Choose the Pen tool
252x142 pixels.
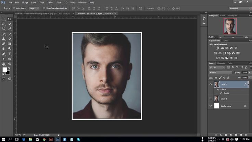(4, 54)
